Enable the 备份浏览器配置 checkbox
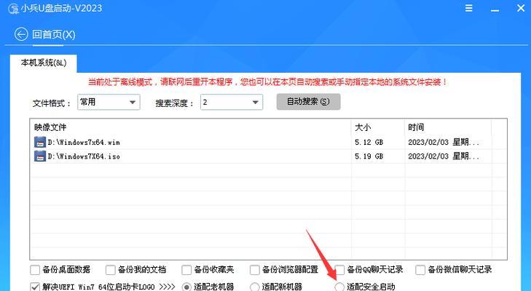 click(255, 270)
